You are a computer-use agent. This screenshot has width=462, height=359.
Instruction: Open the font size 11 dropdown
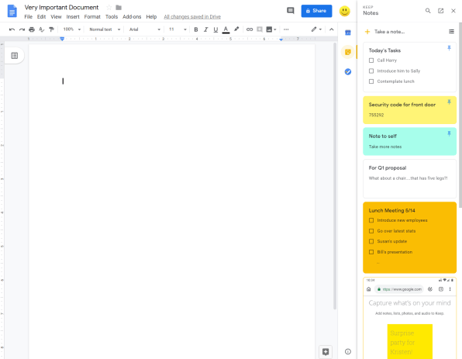pos(178,29)
